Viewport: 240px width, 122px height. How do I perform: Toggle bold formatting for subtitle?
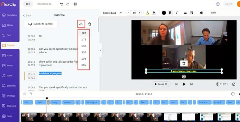pos(170,13)
